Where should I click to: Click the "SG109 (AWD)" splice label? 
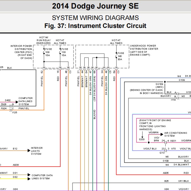pos(159,86)
